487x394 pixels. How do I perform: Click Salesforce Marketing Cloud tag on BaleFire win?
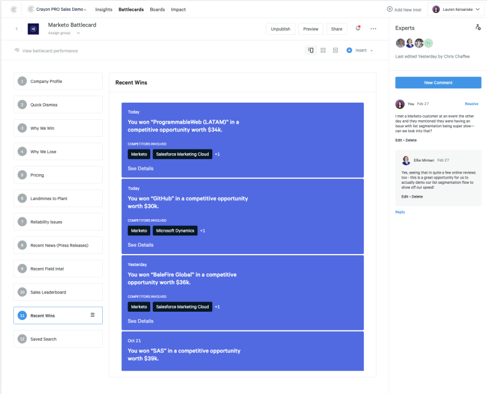182,307
